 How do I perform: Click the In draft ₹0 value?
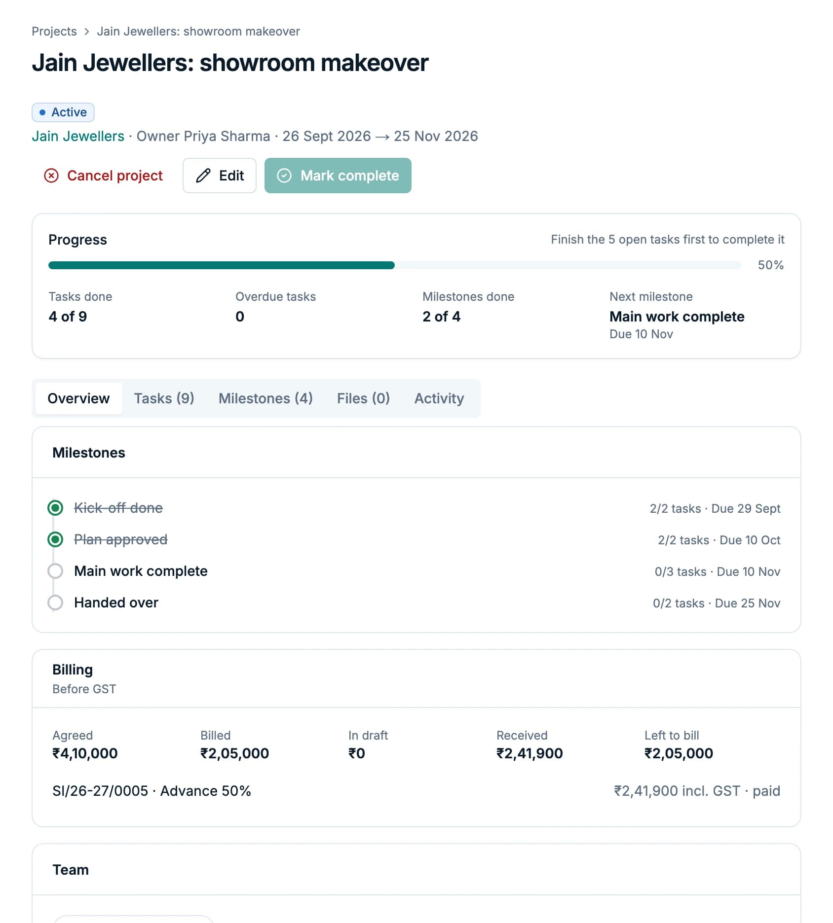[x=357, y=753]
